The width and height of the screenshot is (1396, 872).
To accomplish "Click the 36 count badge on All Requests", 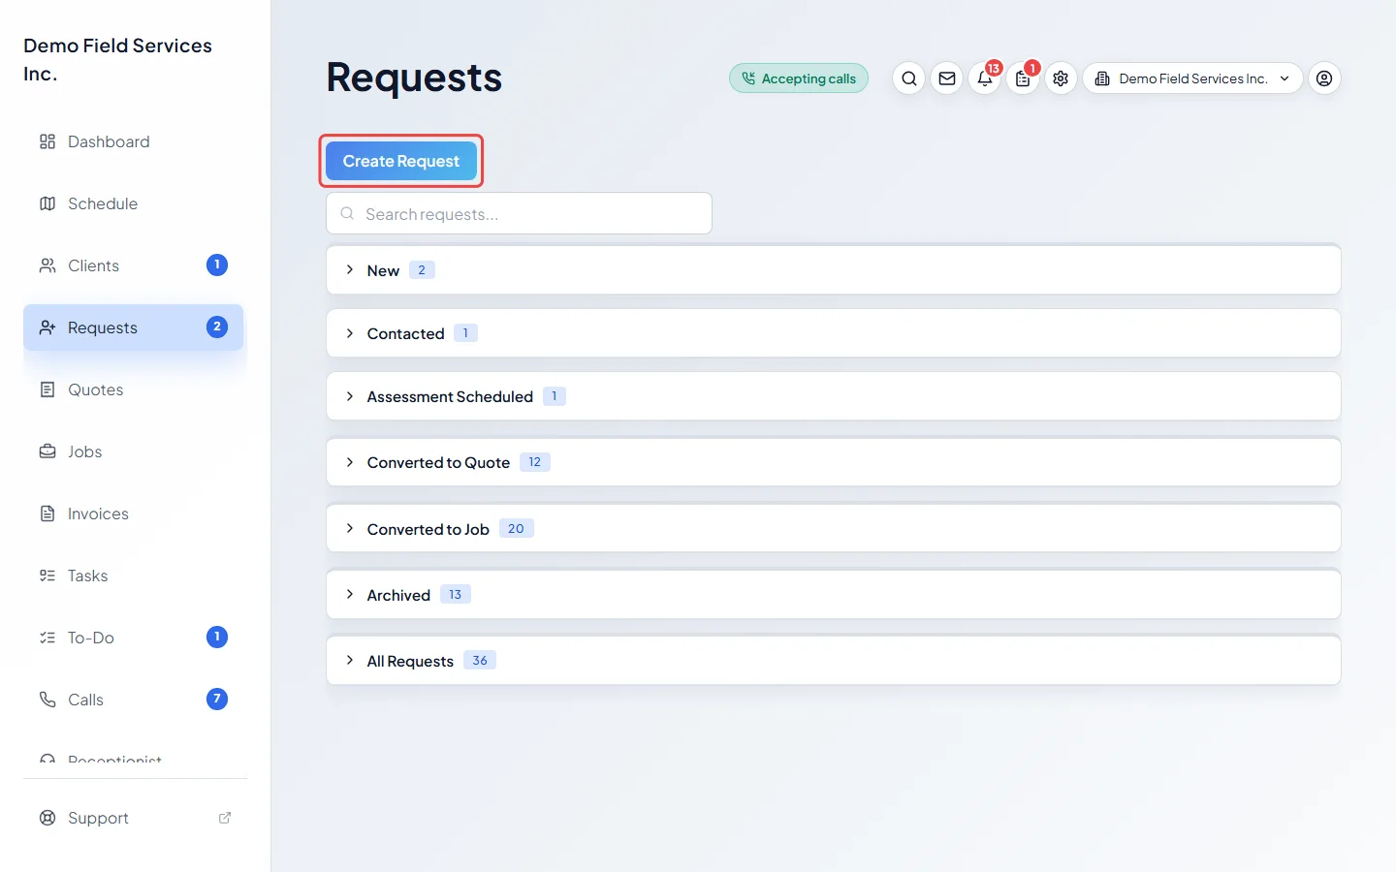I will coord(480,661).
